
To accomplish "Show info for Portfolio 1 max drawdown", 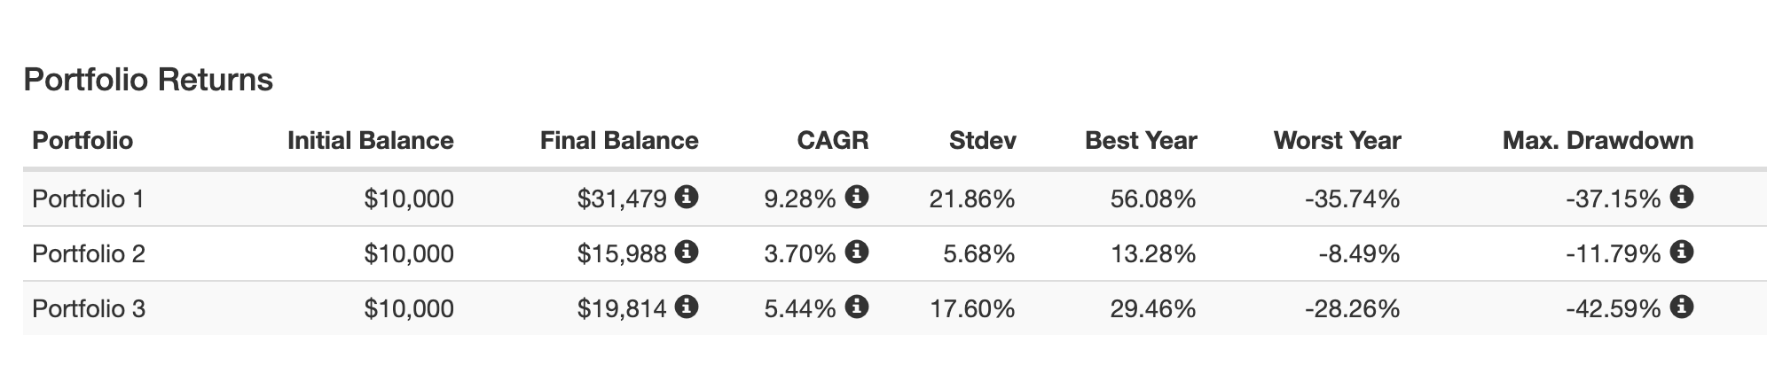I will tap(1681, 198).
